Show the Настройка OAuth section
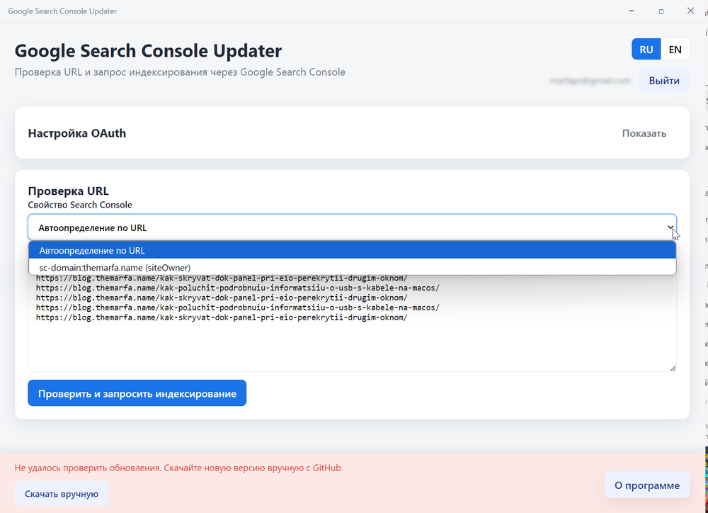 [x=644, y=133]
